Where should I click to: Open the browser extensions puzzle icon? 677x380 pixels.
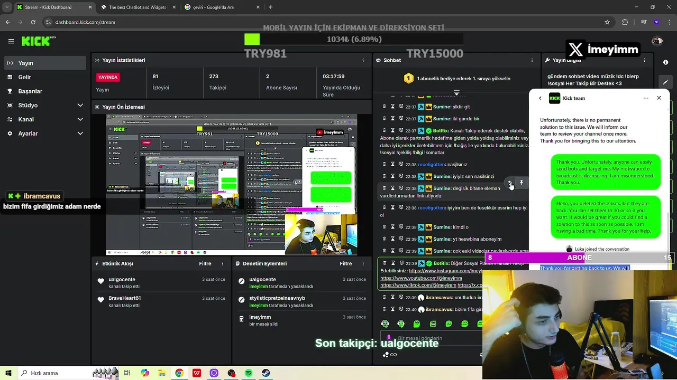pyautogui.click(x=625, y=22)
